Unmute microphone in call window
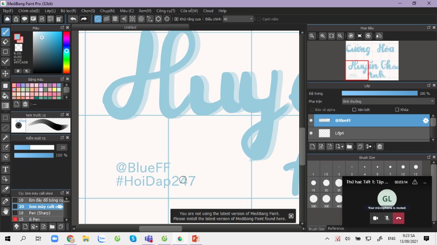Image resolution: width=437 pixels, height=245 pixels. (x=387, y=218)
